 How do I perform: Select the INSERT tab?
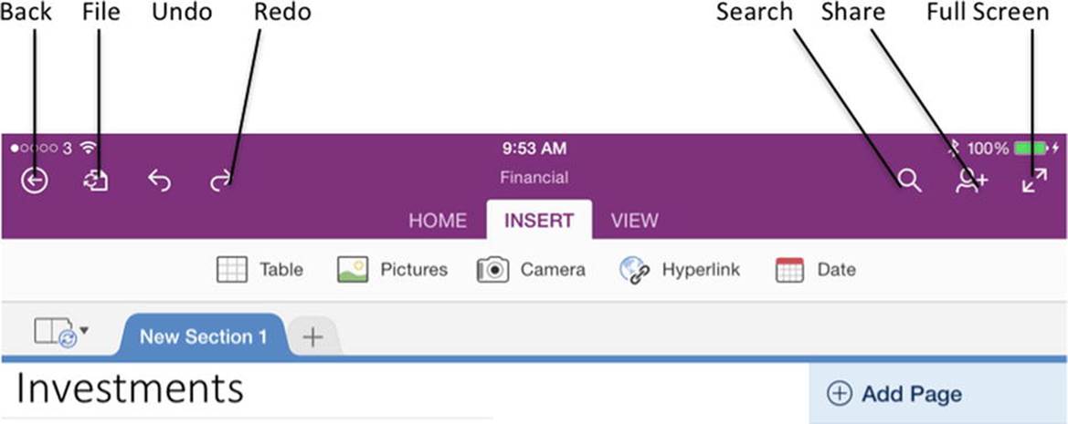(x=539, y=220)
